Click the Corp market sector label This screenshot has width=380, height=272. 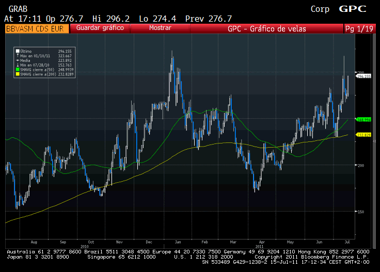(320, 9)
